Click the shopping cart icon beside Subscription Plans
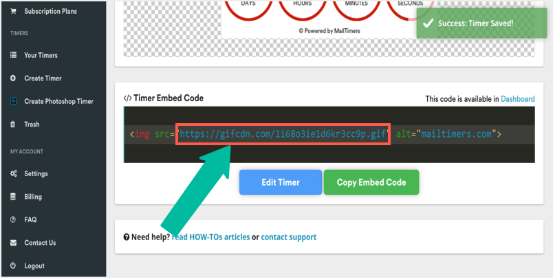The image size is (553, 278). pyautogui.click(x=13, y=12)
